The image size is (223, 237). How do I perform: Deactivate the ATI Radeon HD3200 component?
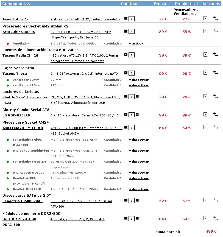coord(139,173)
